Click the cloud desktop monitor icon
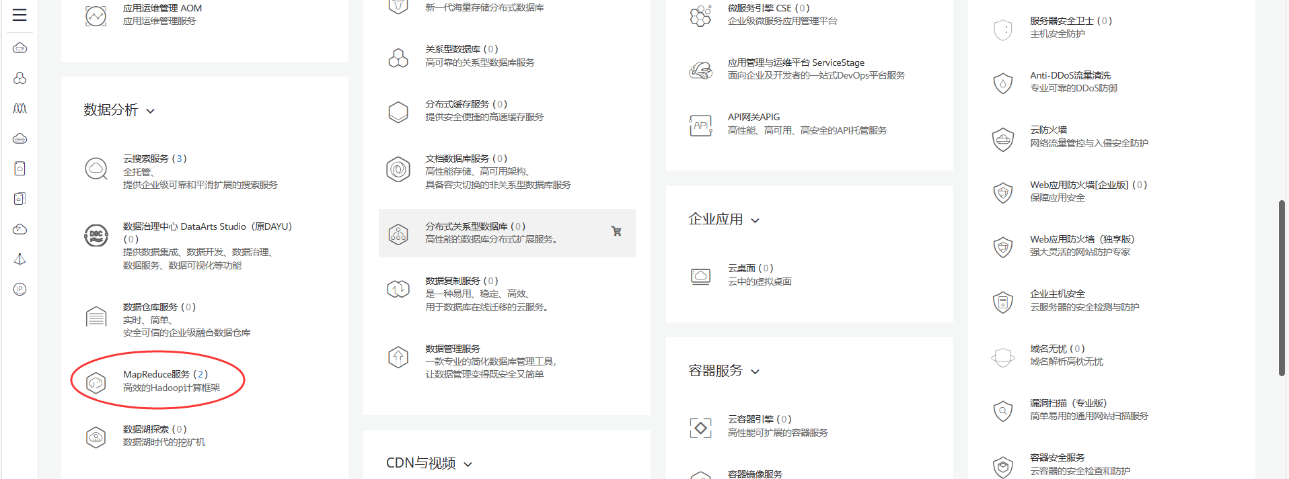 click(x=700, y=275)
